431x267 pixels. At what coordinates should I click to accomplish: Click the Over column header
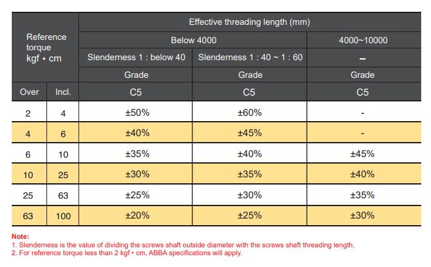29,92
